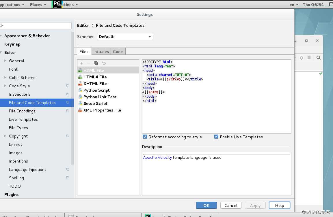Expand the Code Style node

point(5,86)
